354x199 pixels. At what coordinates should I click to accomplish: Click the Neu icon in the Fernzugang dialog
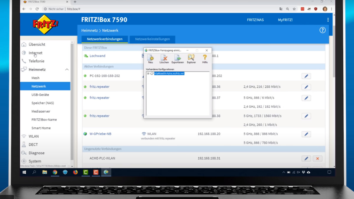pos(150,58)
